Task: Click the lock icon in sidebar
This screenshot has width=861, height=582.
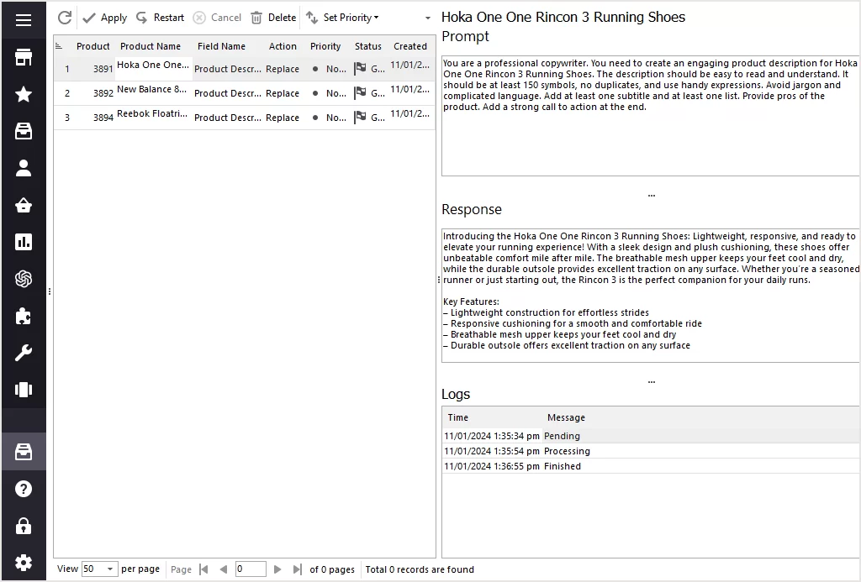Action: coord(24,526)
